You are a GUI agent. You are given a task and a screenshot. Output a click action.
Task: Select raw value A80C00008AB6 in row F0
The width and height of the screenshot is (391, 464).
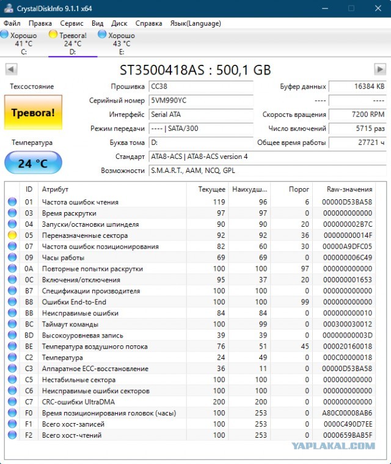(x=347, y=413)
